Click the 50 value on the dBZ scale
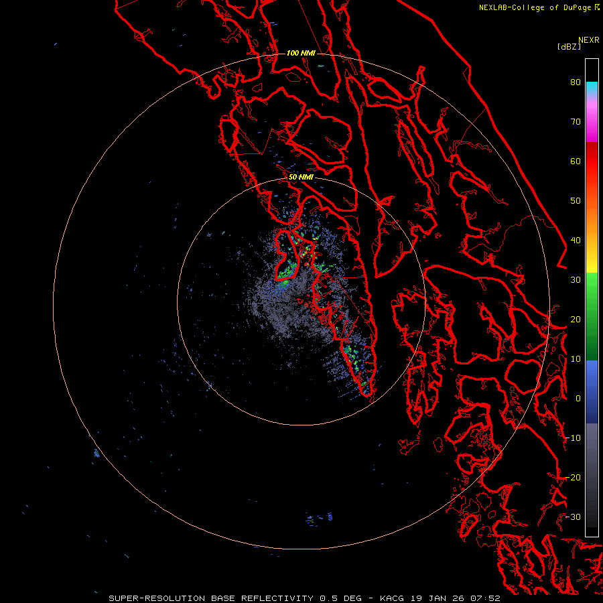603x603 pixels. (576, 201)
